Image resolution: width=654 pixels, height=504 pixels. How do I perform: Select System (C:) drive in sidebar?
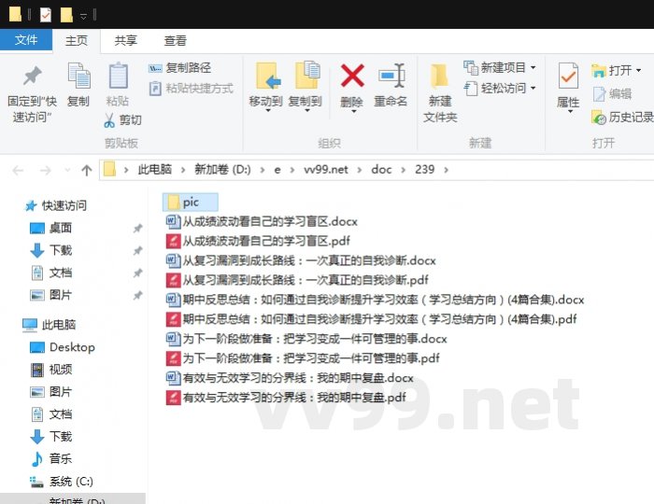(62, 482)
